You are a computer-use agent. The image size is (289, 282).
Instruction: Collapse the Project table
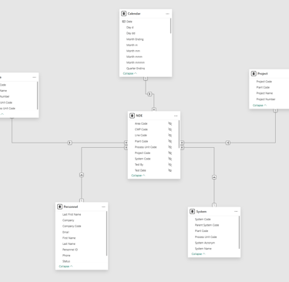coord(260,106)
